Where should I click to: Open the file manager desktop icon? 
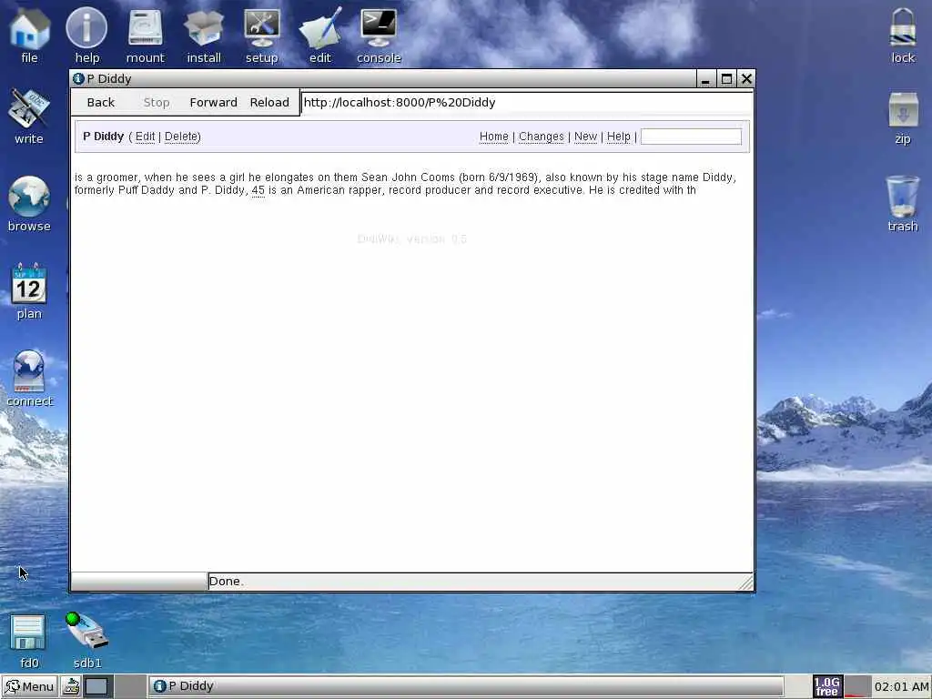click(x=29, y=35)
